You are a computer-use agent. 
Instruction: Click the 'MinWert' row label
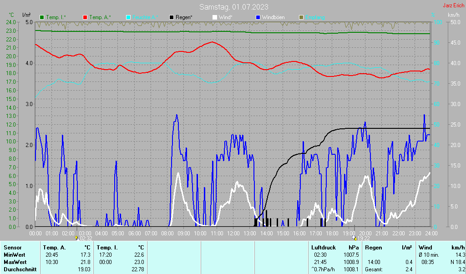pyautogui.click(x=14, y=255)
